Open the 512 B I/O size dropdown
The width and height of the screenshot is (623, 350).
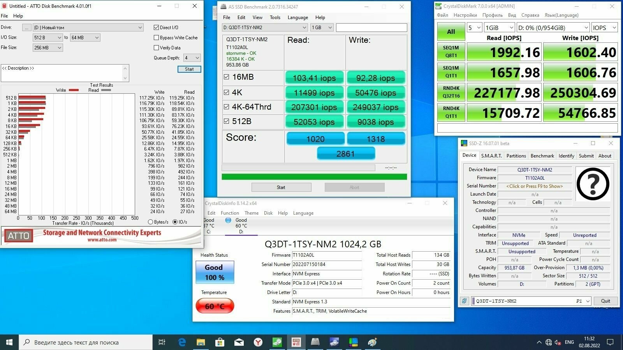pyautogui.click(x=48, y=38)
